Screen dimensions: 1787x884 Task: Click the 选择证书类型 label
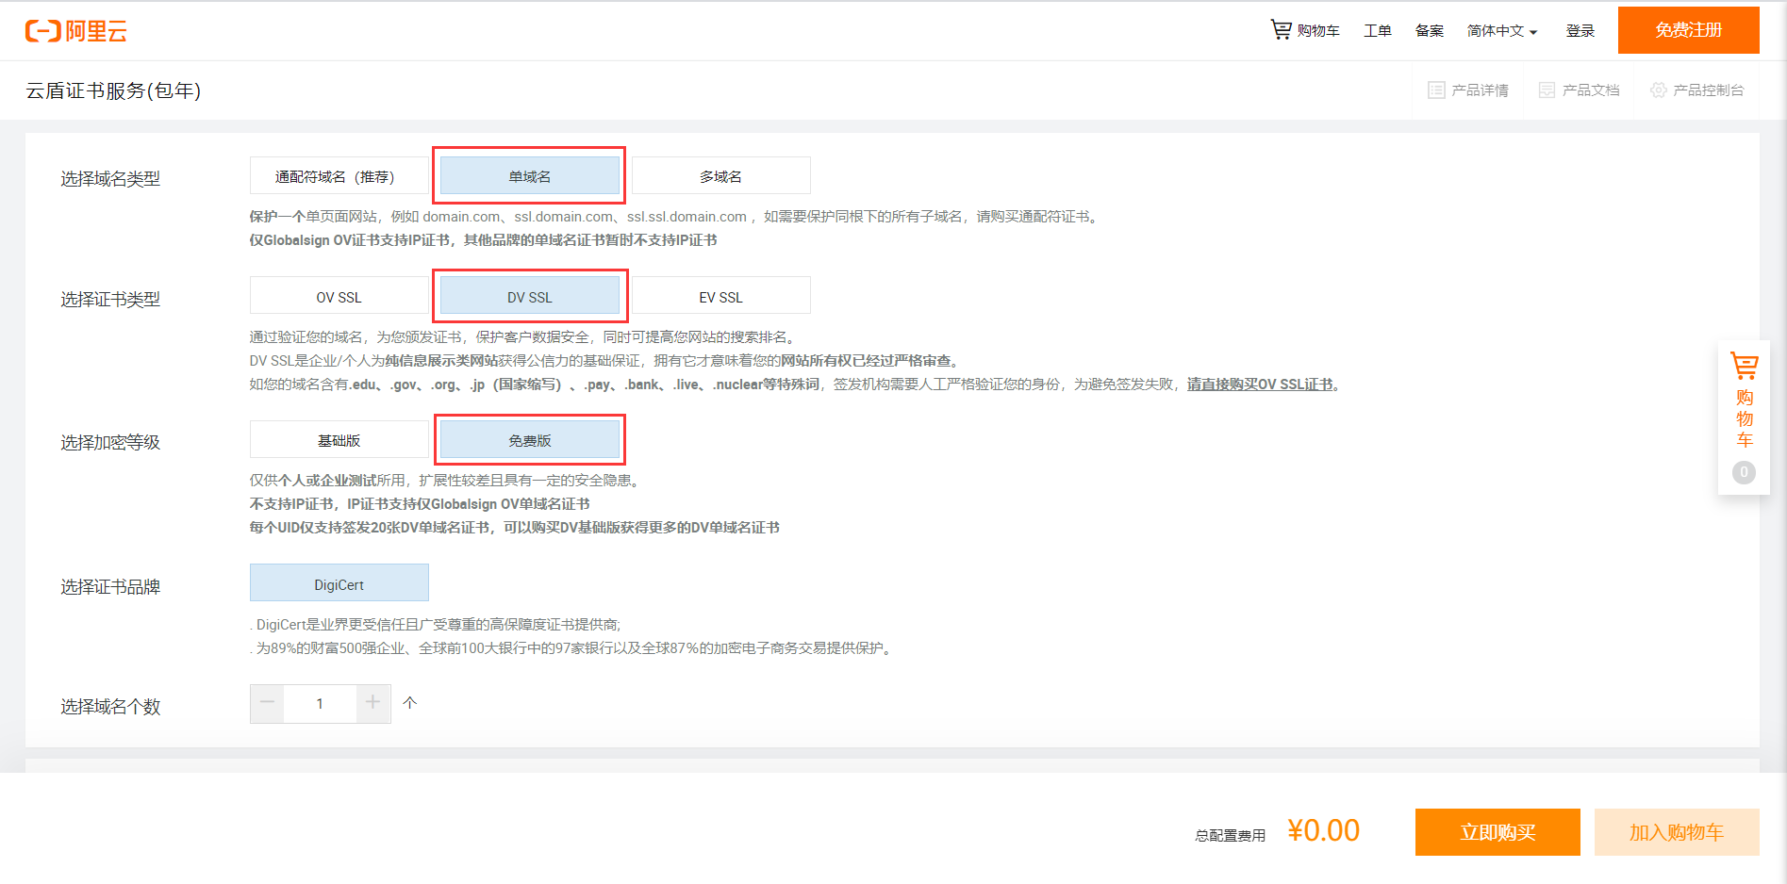pyautogui.click(x=110, y=300)
